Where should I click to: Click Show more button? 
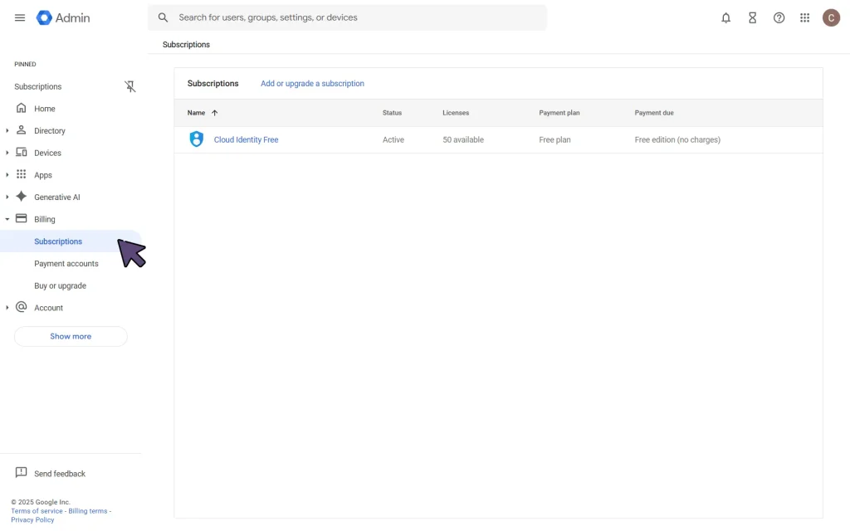[x=71, y=337]
